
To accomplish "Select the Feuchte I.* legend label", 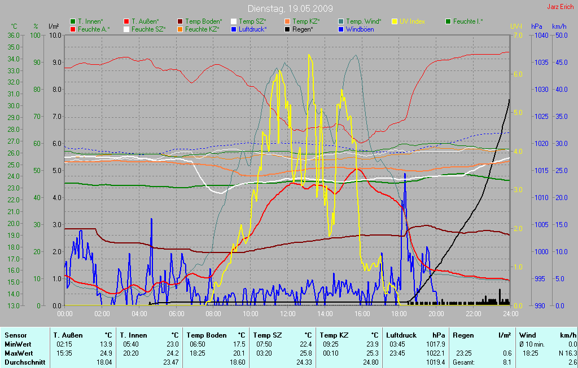I will click(468, 21).
